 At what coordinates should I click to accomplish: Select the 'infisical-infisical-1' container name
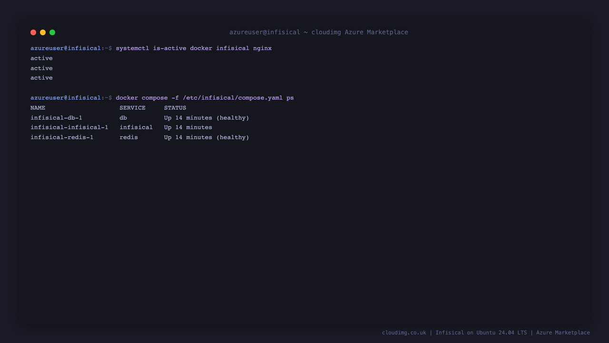click(69, 127)
